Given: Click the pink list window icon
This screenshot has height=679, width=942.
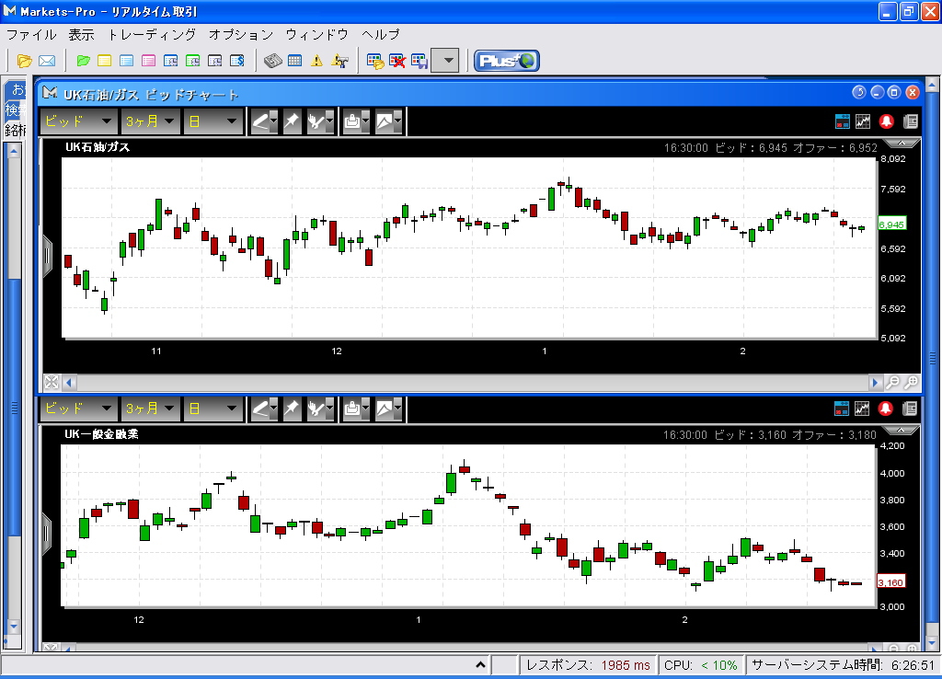Looking at the screenshot, I should point(148,61).
